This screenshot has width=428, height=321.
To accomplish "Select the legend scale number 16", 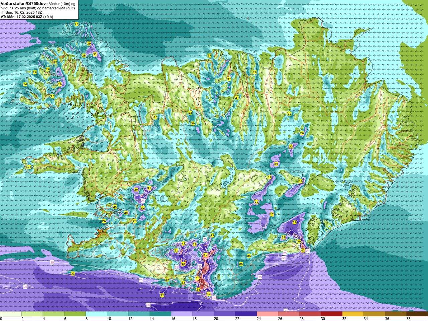I will [x=173, y=319].
